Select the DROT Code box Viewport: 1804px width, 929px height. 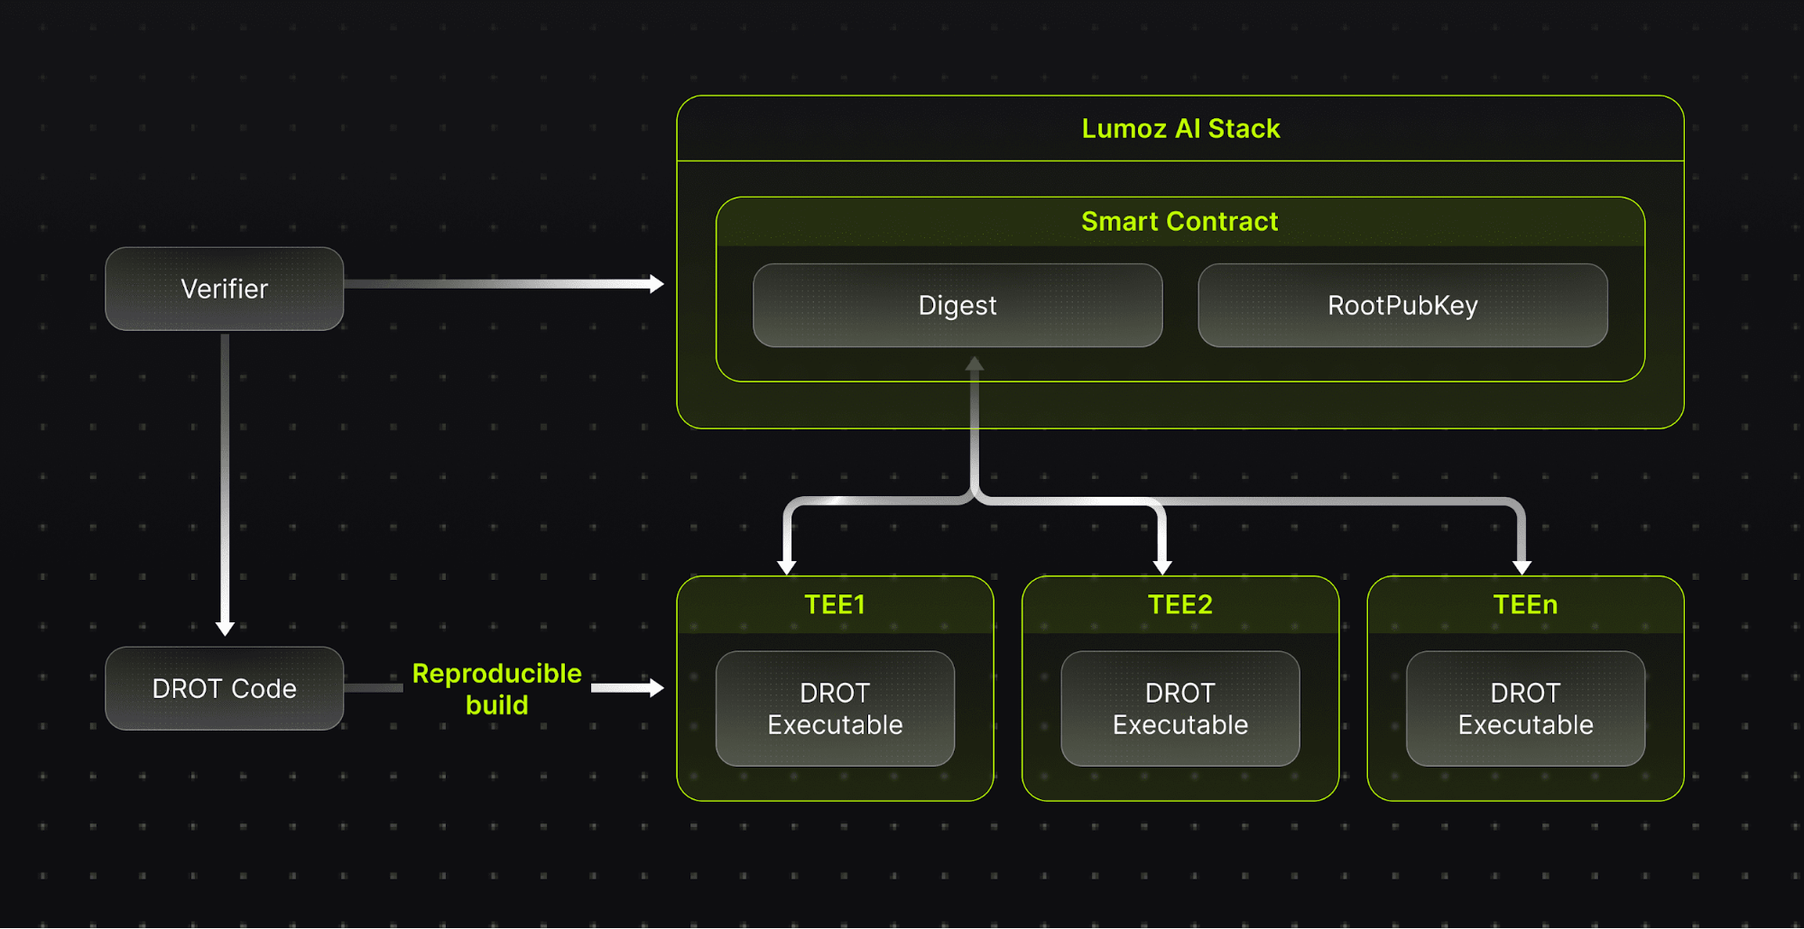224,688
